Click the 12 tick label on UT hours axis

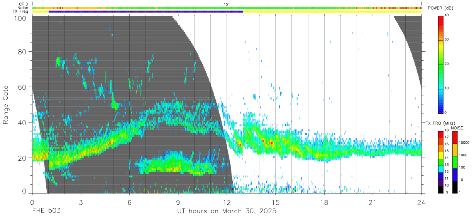(227, 202)
